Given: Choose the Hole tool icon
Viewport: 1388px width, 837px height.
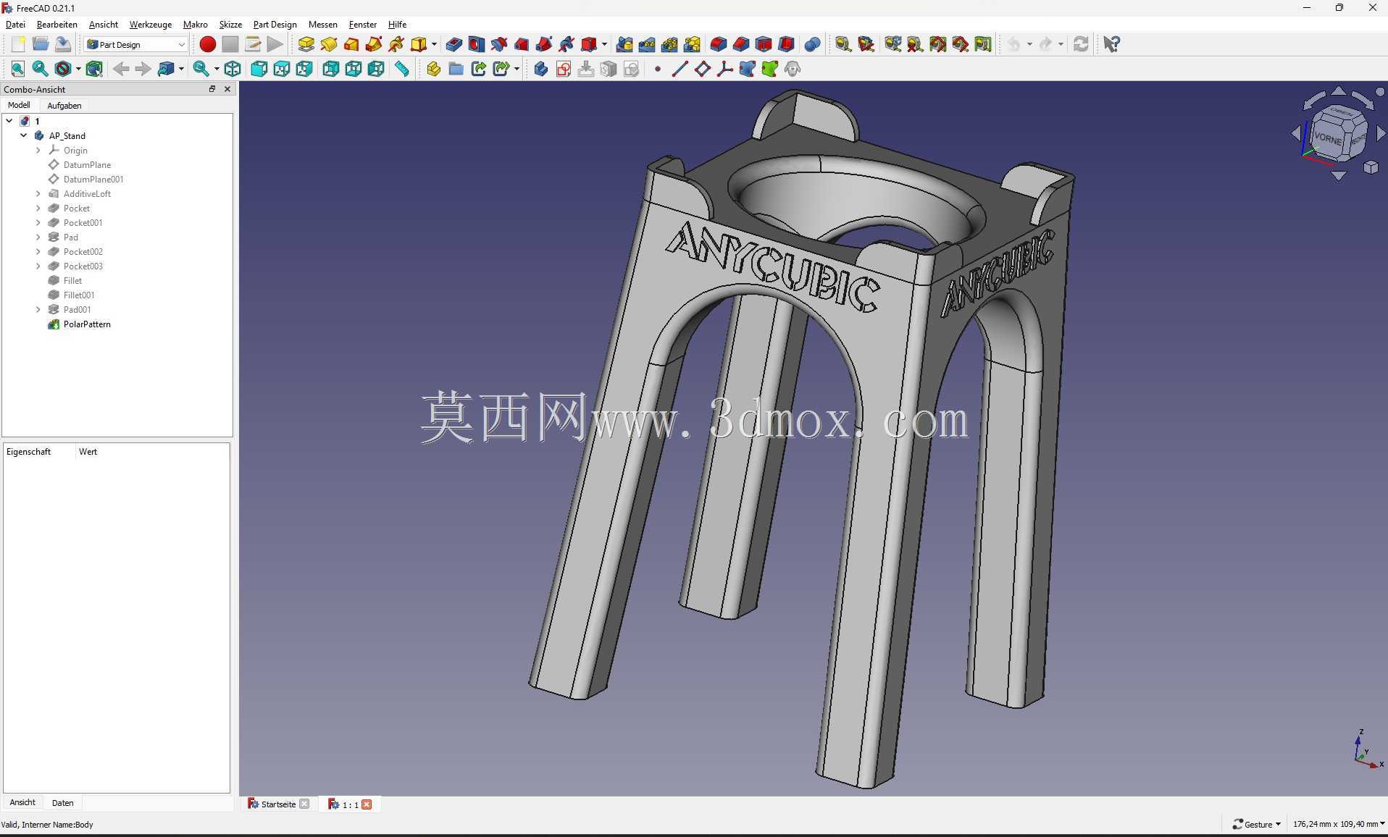Looking at the screenshot, I should [x=476, y=44].
